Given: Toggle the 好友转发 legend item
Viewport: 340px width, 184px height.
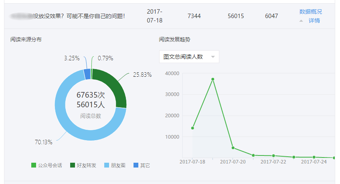Looking at the screenshot, I should [83, 166].
